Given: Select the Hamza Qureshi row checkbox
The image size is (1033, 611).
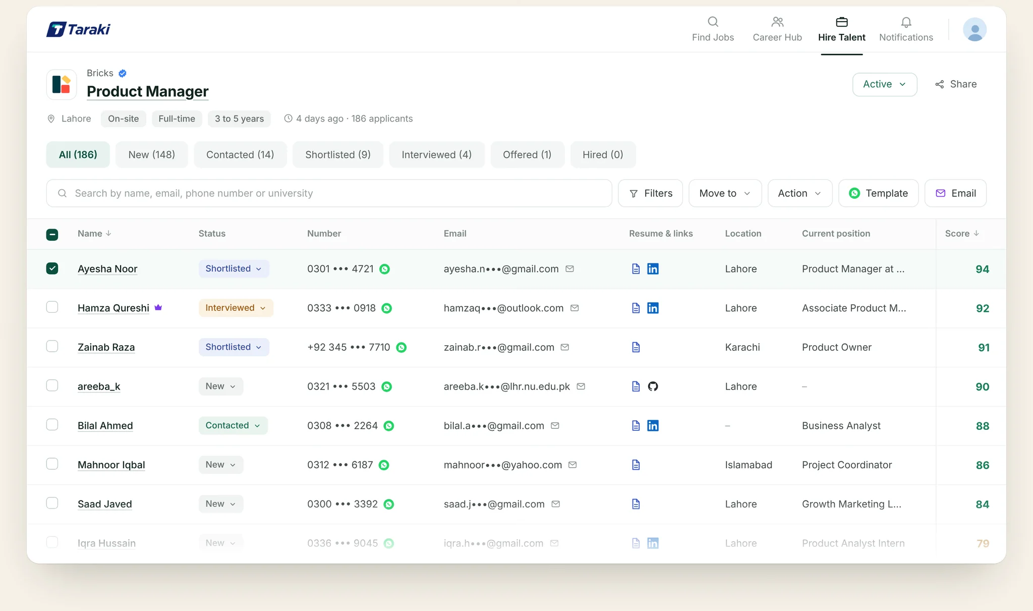Looking at the screenshot, I should (52, 307).
